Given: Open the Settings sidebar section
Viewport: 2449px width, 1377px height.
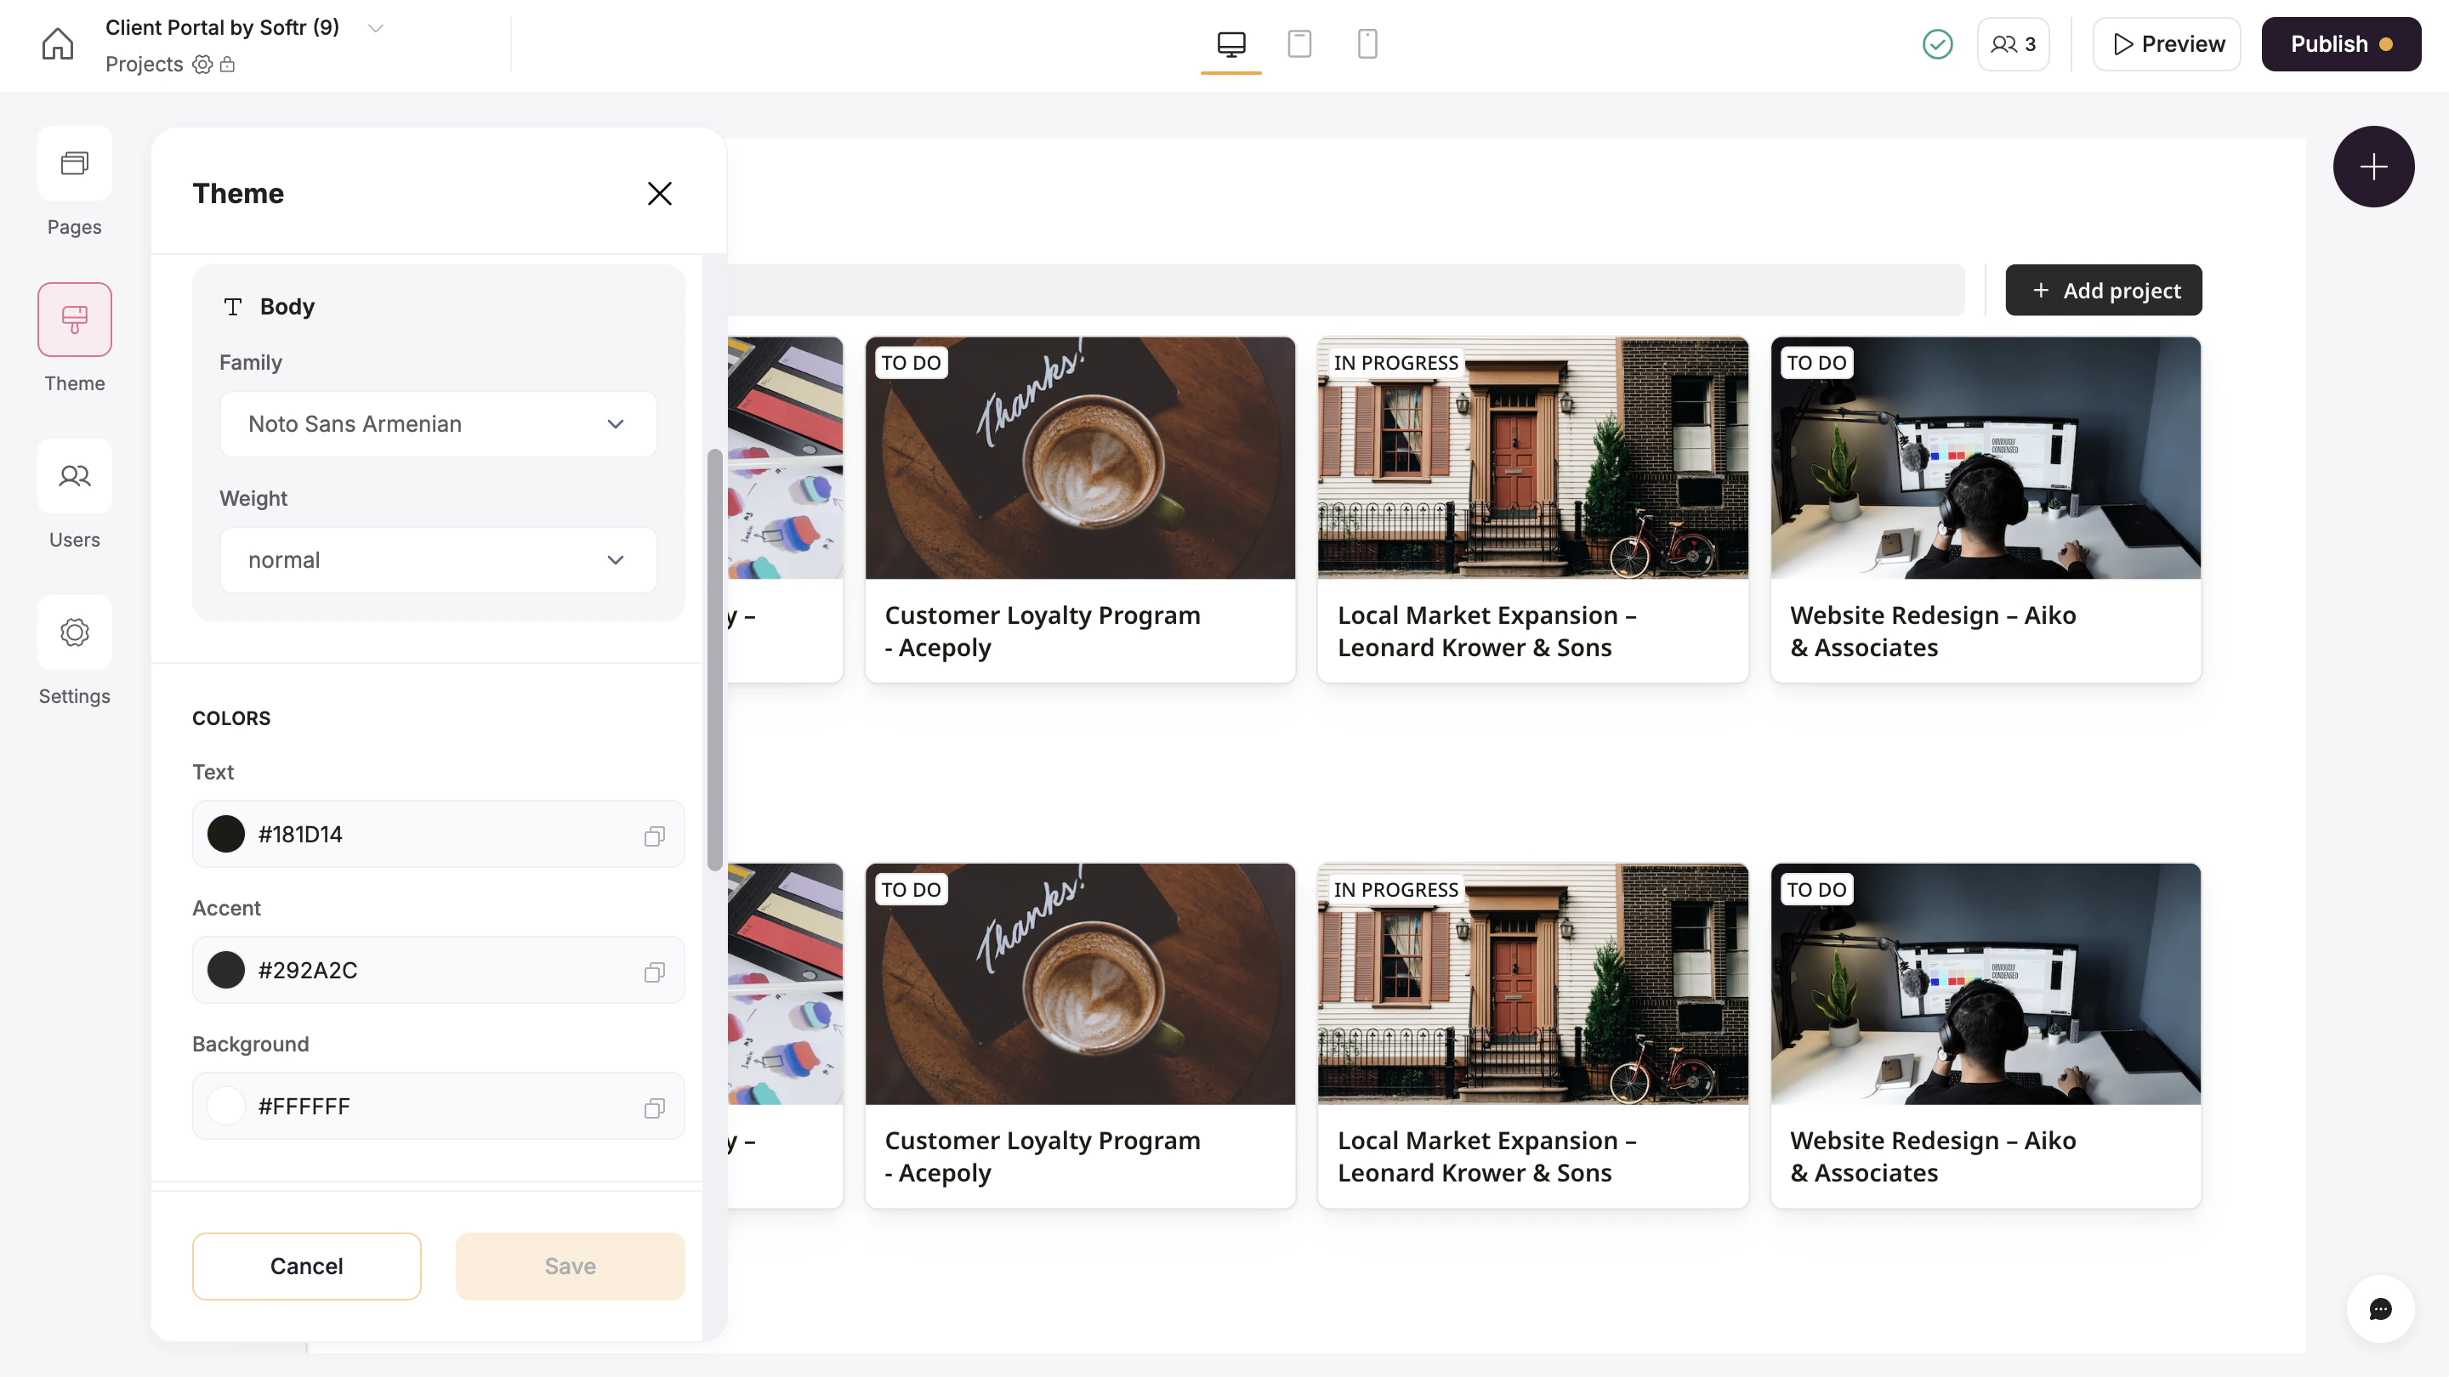Looking at the screenshot, I should (74, 633).
